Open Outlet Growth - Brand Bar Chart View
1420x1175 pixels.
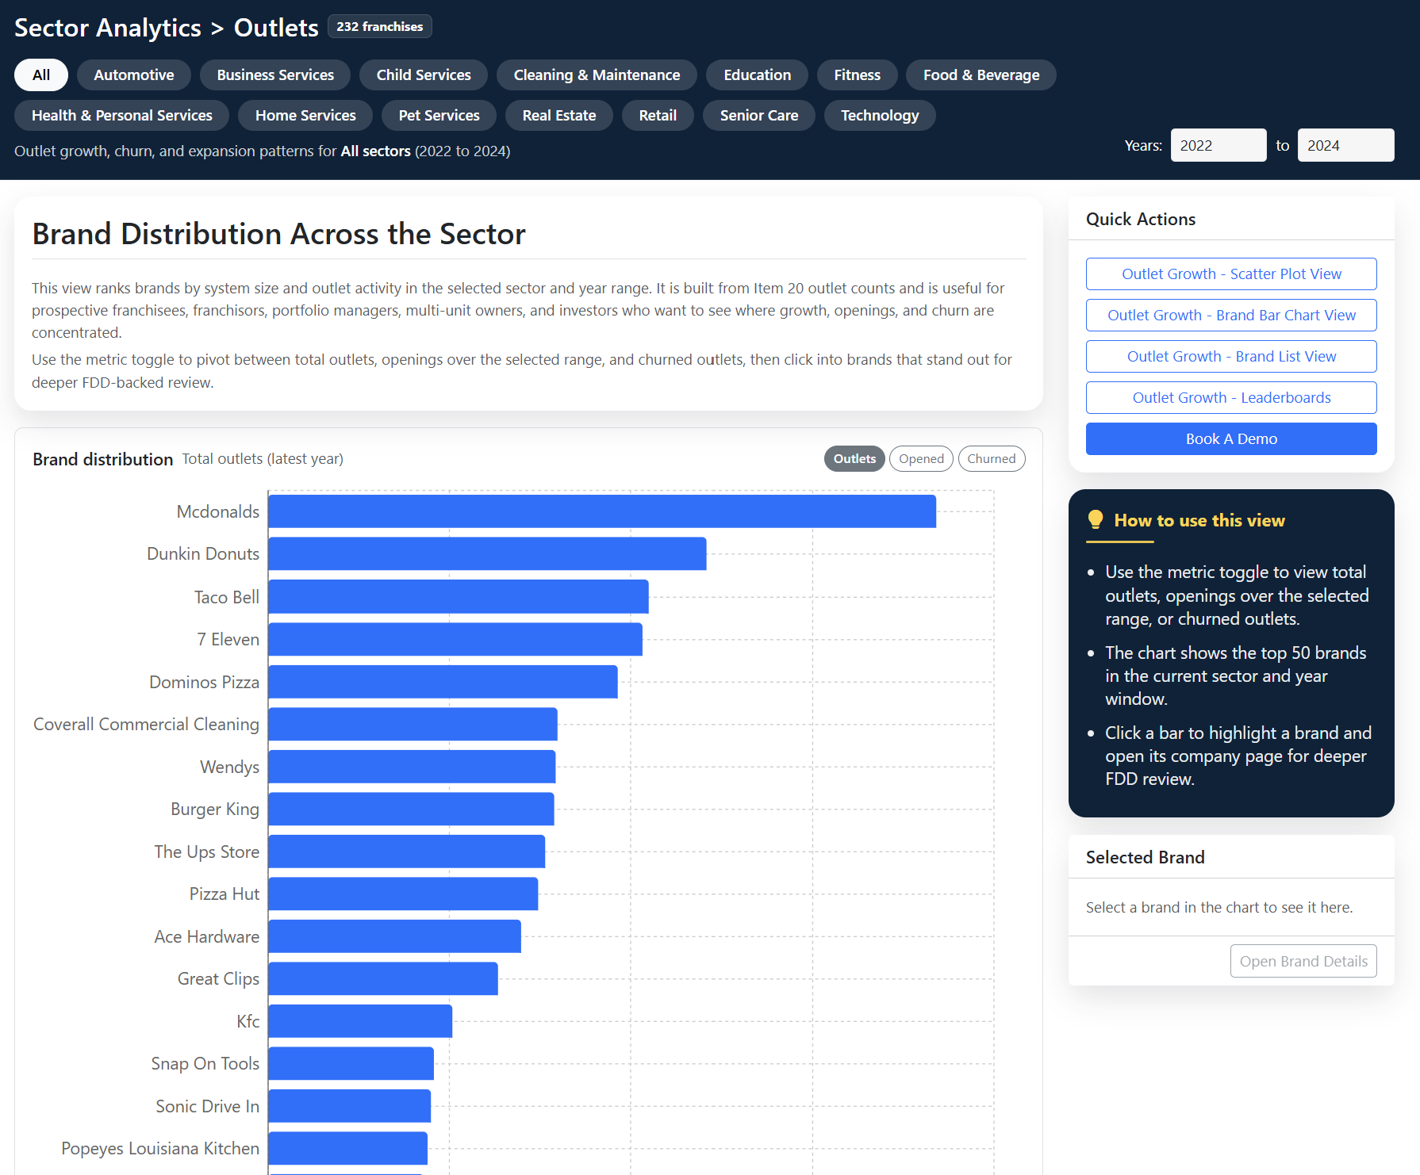coord(1231,316)
